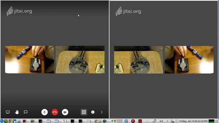
Task: Switch to the dark red window taskbar button
Action: [26, 121]
